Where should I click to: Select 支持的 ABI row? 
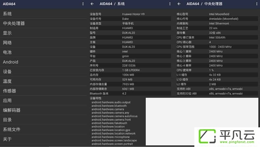[x=217, y=89]
